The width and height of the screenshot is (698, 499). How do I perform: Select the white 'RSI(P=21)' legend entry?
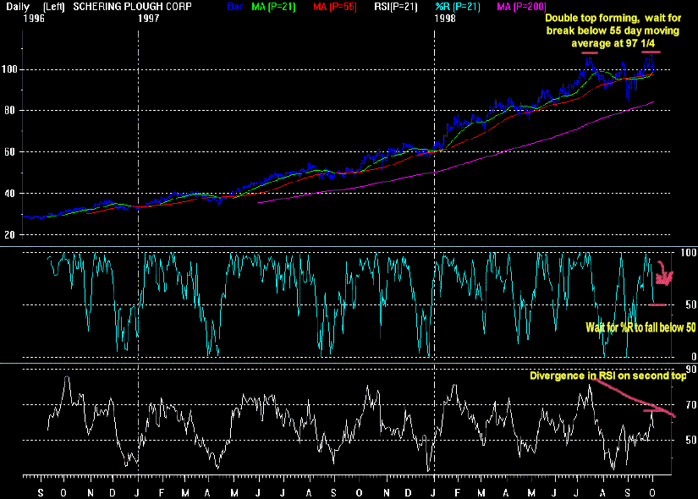tap(396, 7)
